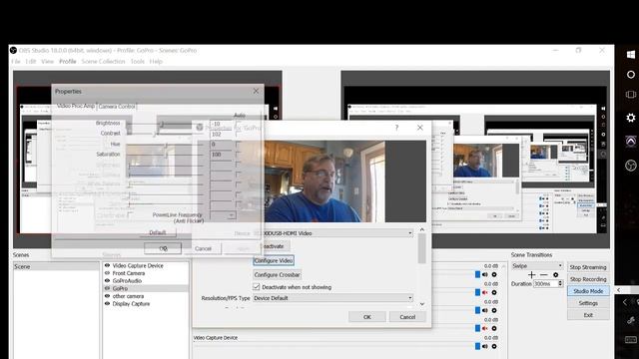This screenshot has width=639, height=359.
Task: Open Task View icon in sidebar
Action: click(x=630, y=95)
